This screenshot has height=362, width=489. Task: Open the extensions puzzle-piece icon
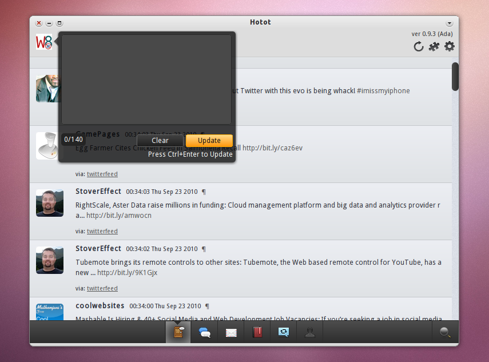pos(434,47)
